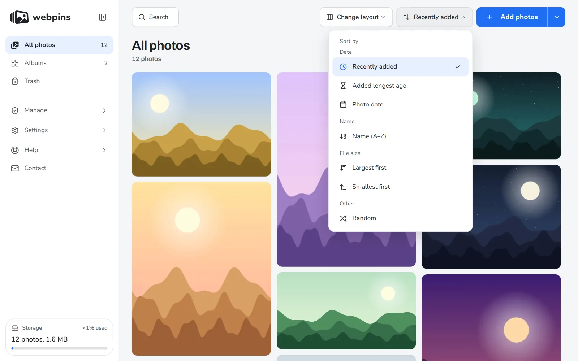Go to Albums section

click(x=59, y=63)
